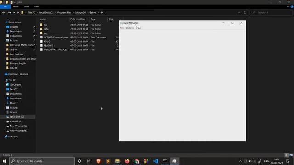
Task: Open the File menu in Task Manager
Action: (x=122, y=28)
